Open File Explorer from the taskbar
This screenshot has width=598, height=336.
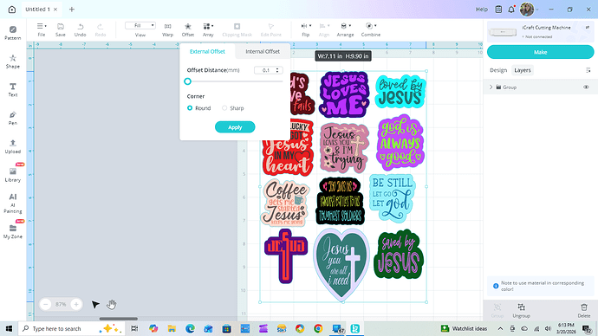click(172, 328)
